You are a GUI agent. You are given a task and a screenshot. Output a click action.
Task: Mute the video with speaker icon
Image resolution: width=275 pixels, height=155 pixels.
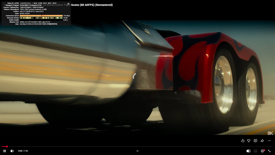click(12, 151)
